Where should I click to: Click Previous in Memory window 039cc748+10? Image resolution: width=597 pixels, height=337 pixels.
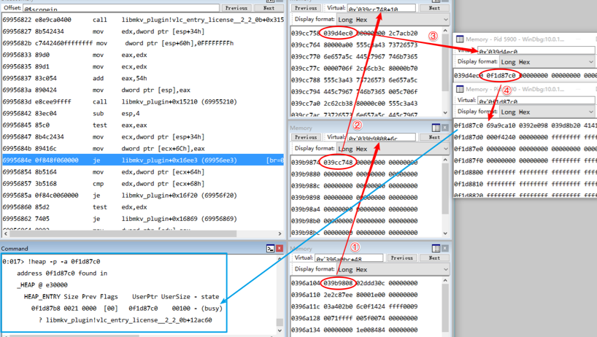[306, 8]
